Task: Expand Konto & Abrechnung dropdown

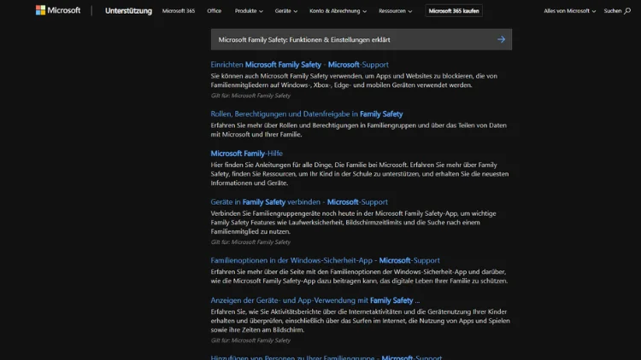Action: (x=338, y=11)
